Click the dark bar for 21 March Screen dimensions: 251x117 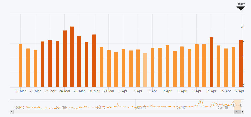click(43, 64)
